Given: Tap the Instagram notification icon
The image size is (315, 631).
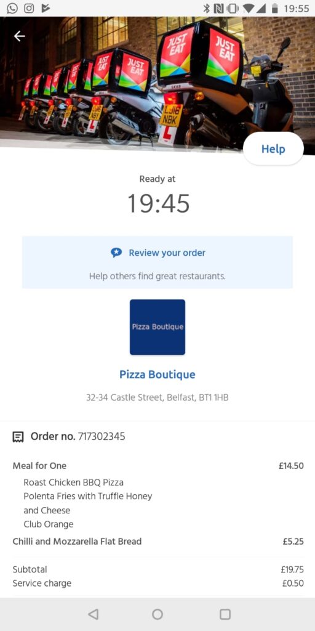Looking at the screenshot, I should (29, 8).
